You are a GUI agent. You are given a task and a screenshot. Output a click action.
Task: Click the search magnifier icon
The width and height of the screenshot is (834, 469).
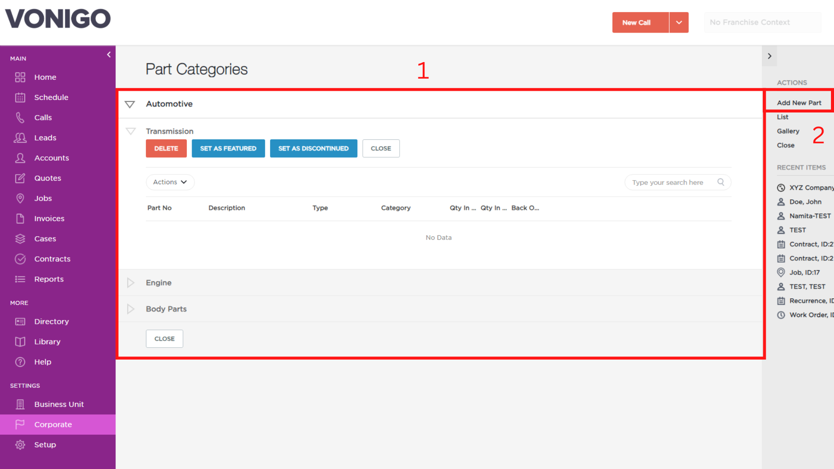[x=721, y=182]
